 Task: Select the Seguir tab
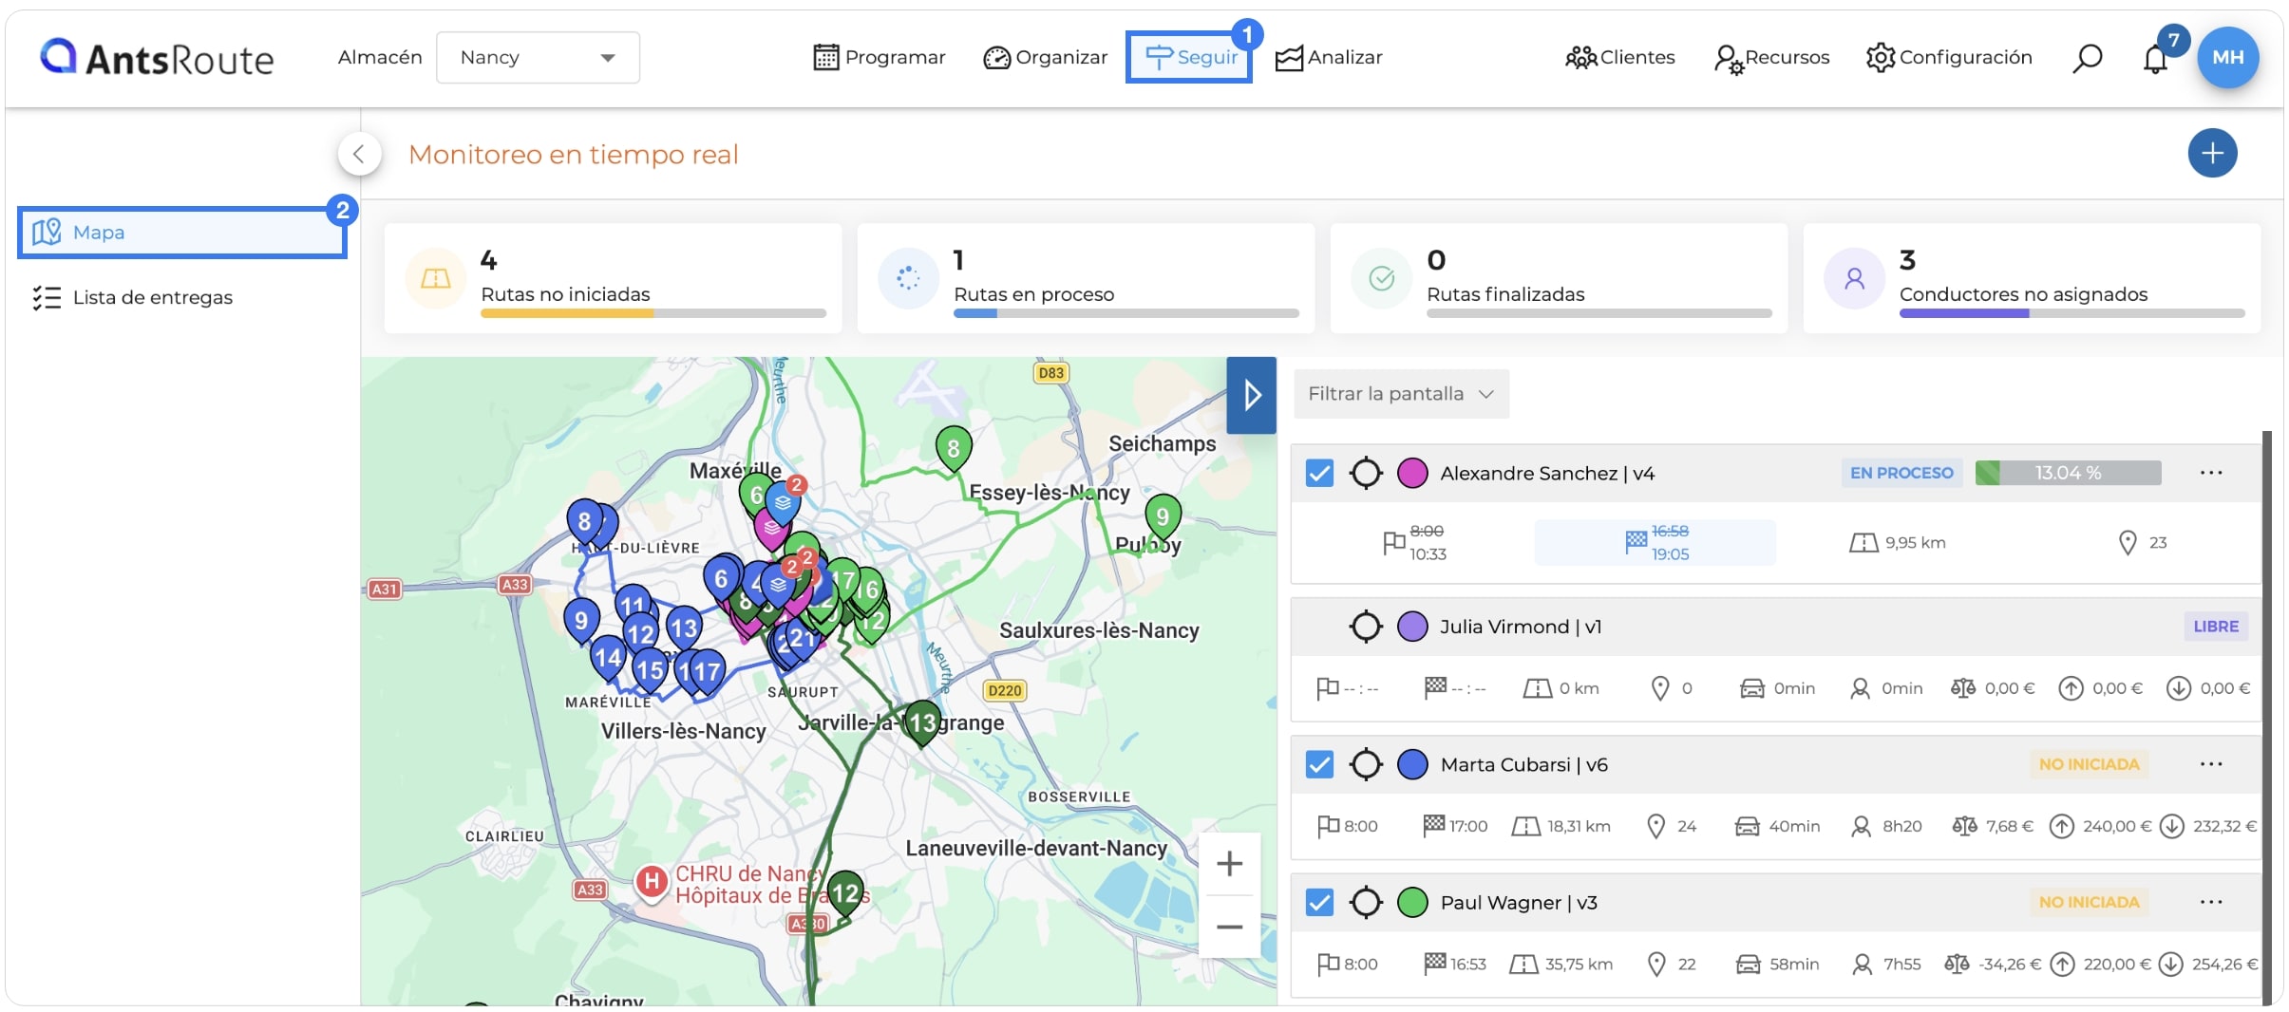1189,57
